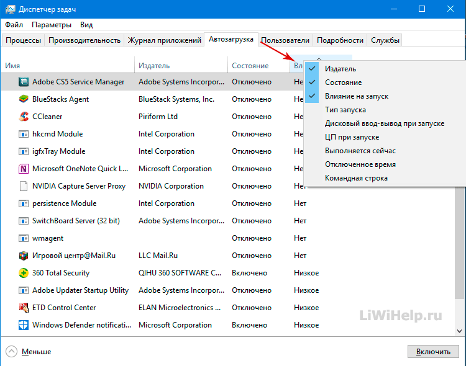Sort by the Издатель column header
The image size is (466, 366).
pyautogui.click(x=181, y=66)
